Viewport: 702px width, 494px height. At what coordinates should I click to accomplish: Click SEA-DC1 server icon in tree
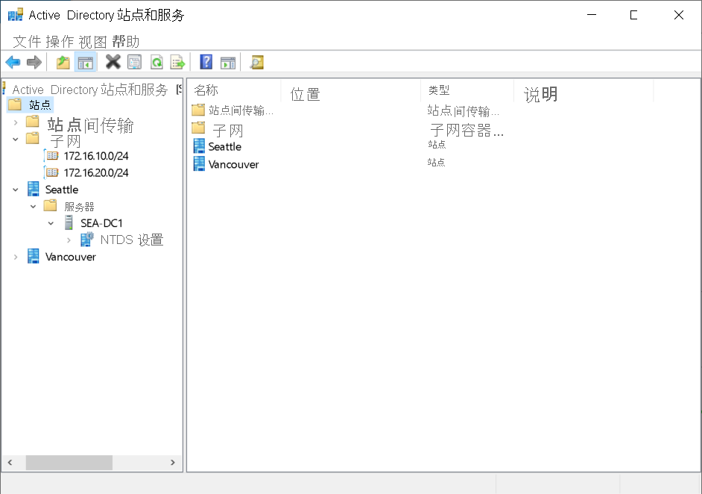click(69, 223)
